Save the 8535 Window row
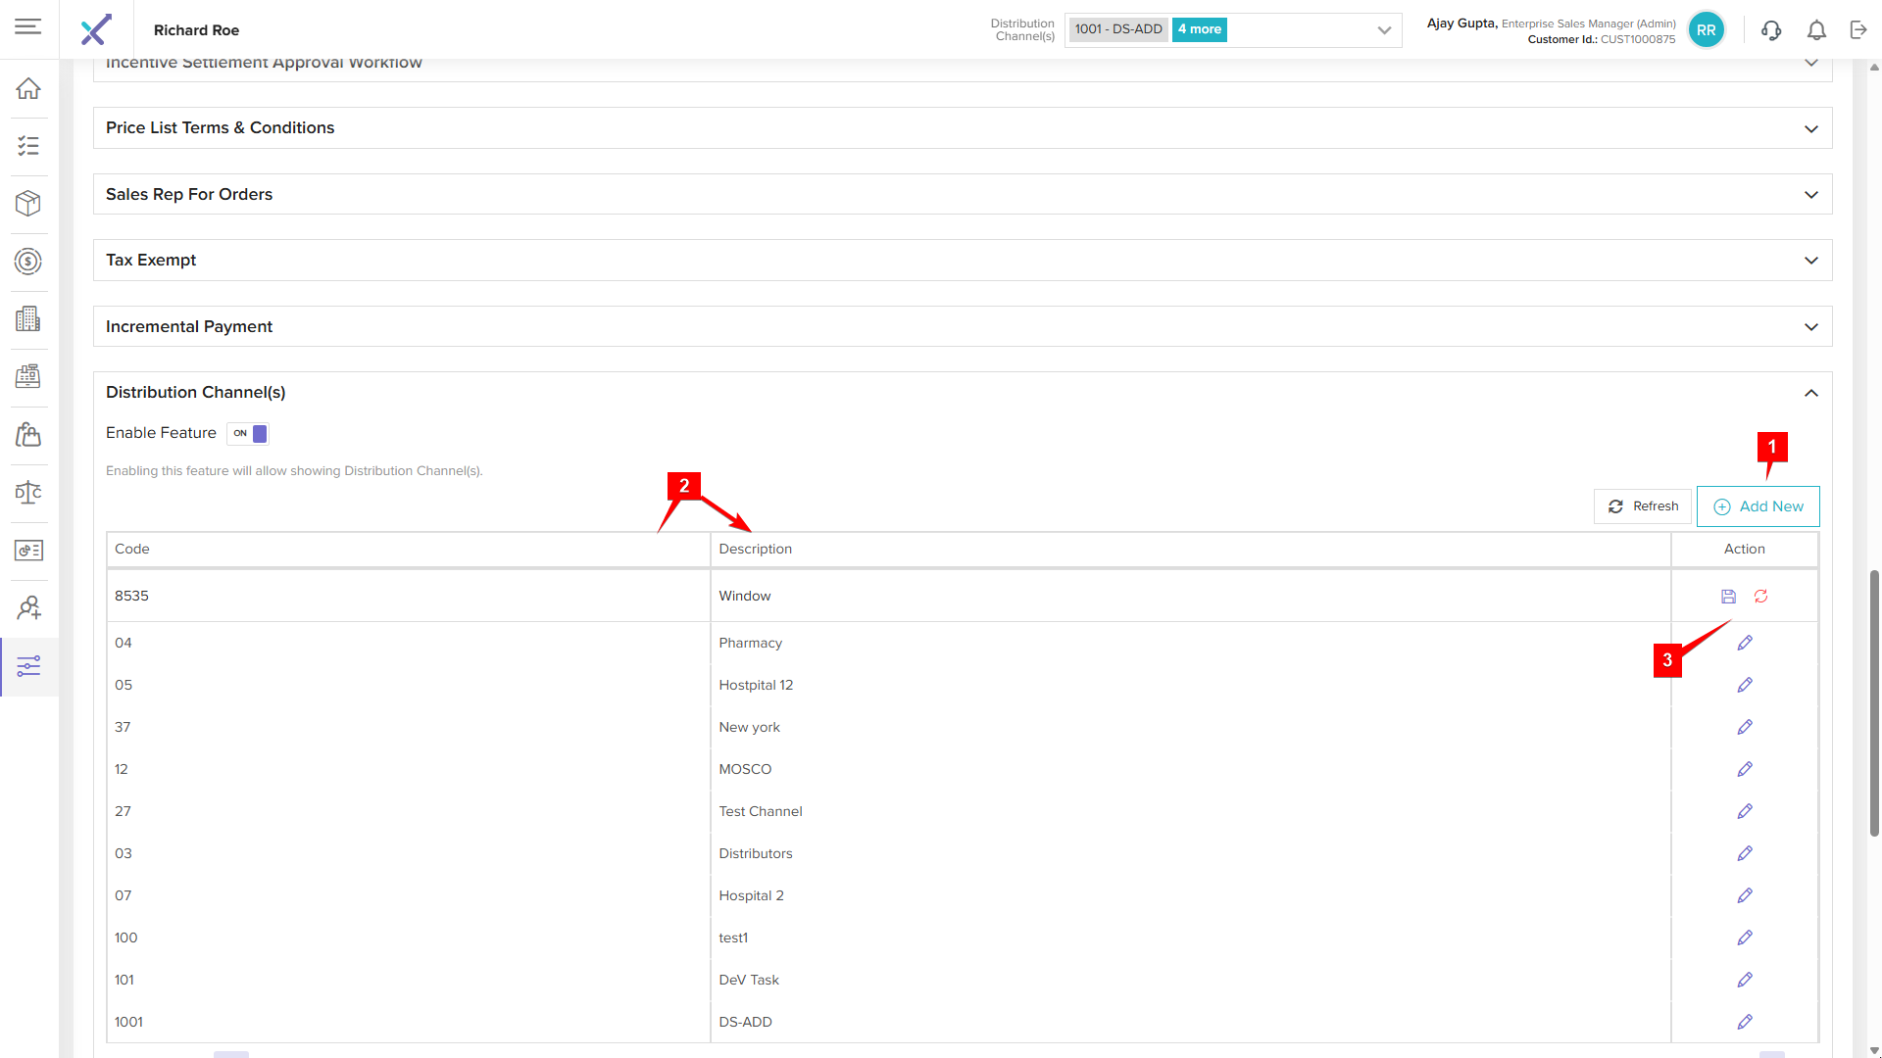 pyautogui.click(x=1728, y=597)
